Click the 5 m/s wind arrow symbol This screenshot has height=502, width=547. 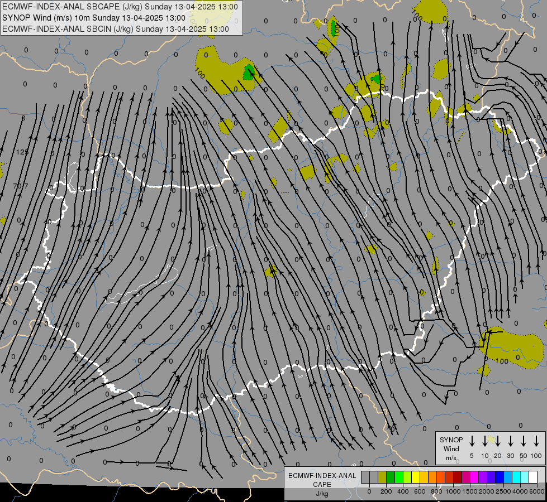click(x=472, y=441)
